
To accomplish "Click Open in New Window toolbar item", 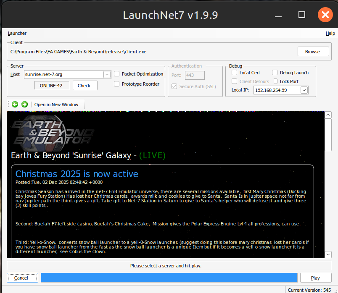I will coord(56,105).
